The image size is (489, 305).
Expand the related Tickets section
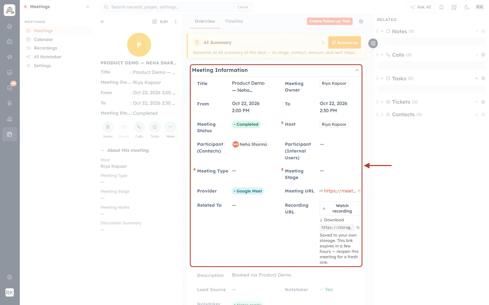[382, 102]
